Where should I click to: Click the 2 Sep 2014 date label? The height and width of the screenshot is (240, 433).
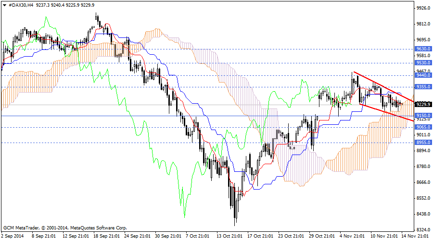[x=13, y=236]
